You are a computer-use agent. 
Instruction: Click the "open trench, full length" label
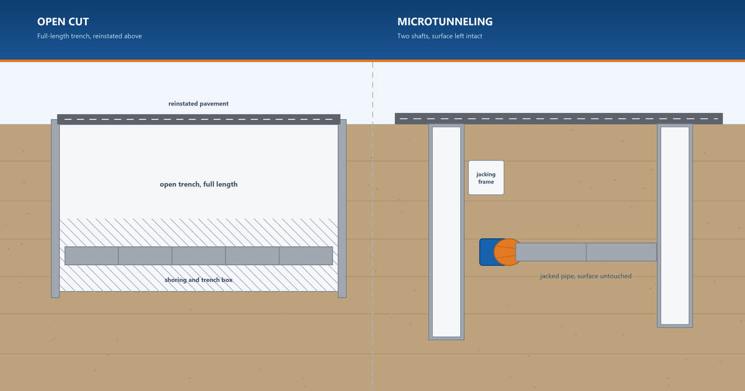[x=199, y=184]
